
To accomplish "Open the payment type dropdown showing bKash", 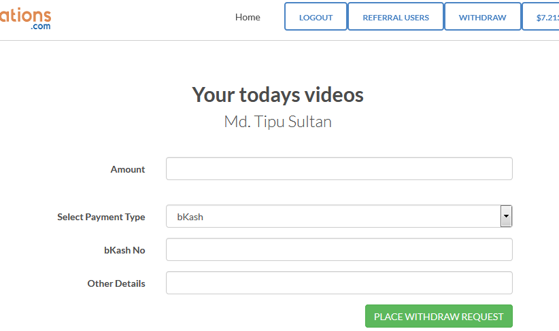I will [x=332, y=217].
